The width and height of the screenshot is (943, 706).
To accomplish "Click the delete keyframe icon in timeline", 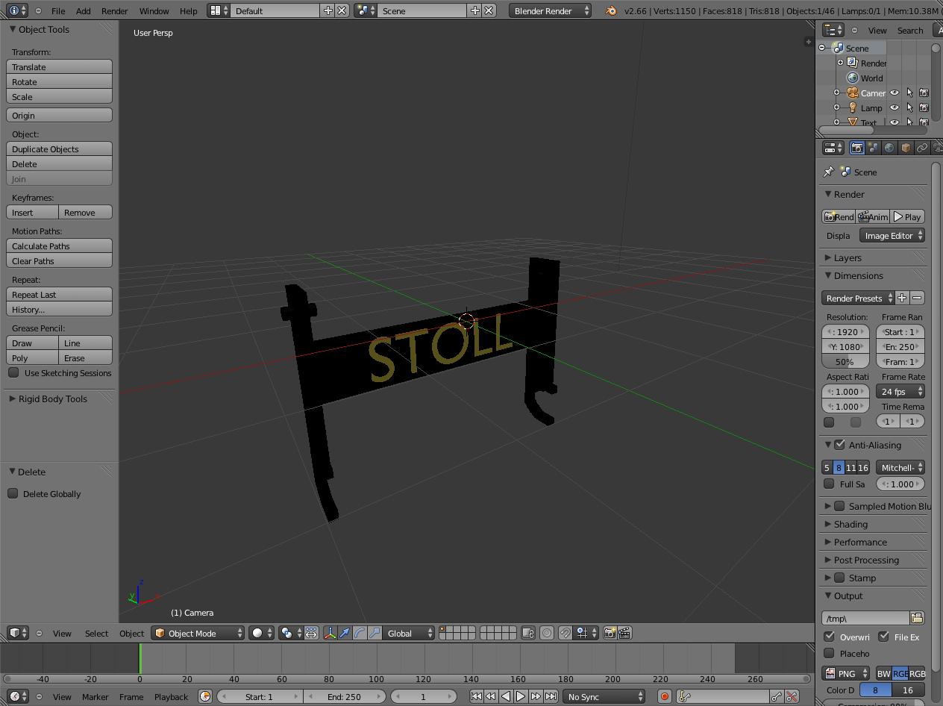I will pyautogui.click(x=792, y=696).
